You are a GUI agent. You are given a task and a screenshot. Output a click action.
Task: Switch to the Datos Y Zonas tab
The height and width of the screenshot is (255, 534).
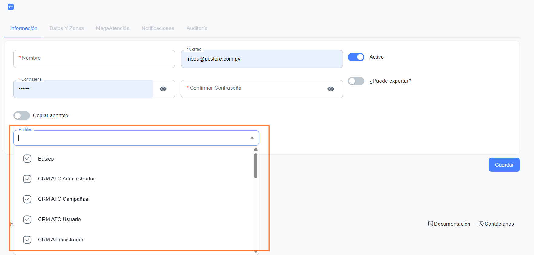tap(67, 28)
